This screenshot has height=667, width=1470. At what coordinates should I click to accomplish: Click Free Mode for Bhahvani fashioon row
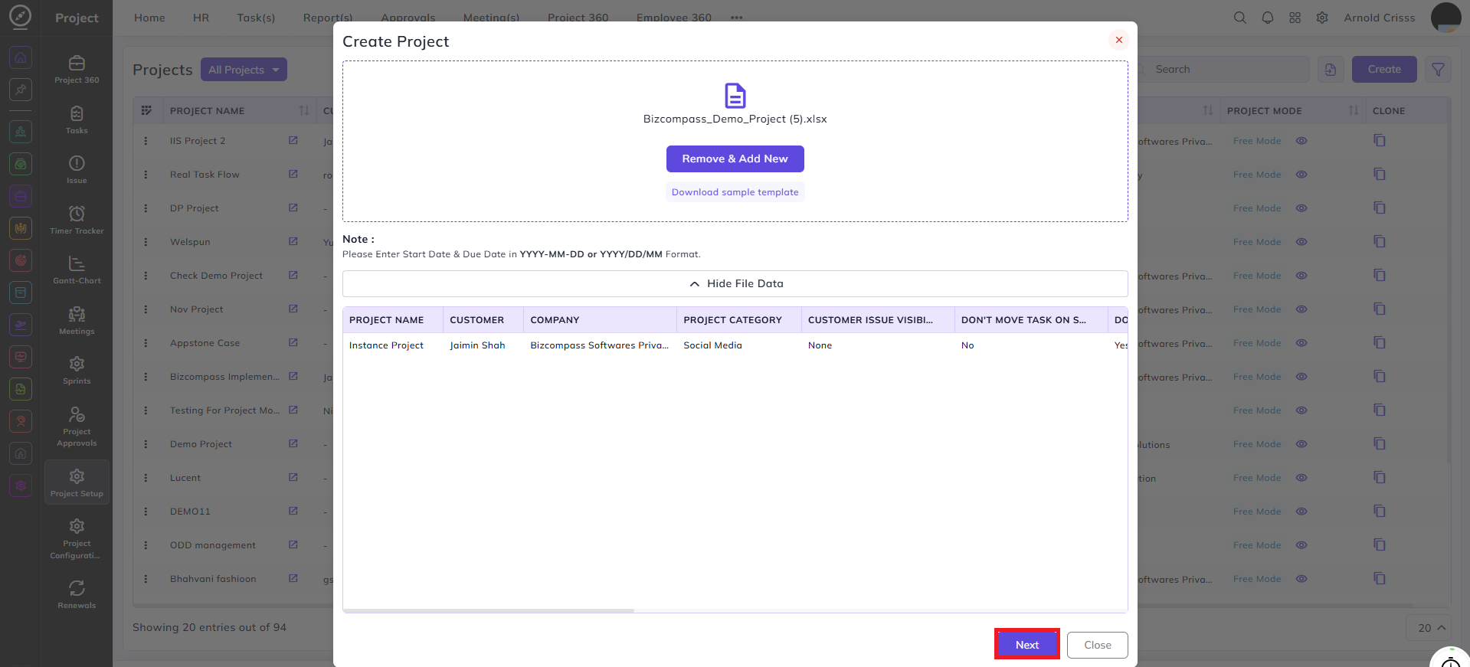click(x=1257, y=579)
